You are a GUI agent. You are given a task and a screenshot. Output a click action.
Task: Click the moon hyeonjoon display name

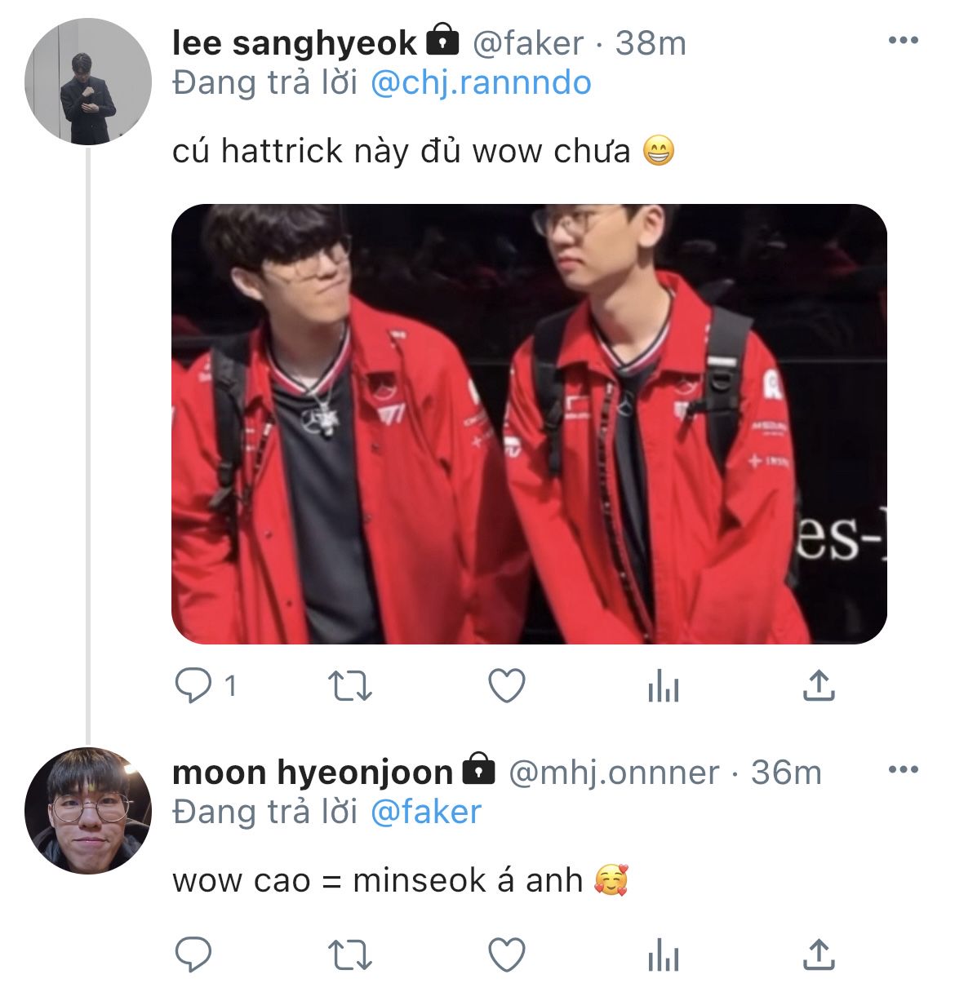tap(312, 772)
